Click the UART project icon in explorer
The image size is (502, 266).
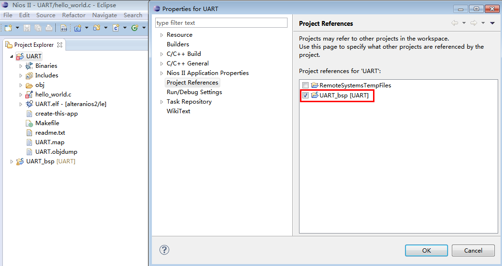20,56
